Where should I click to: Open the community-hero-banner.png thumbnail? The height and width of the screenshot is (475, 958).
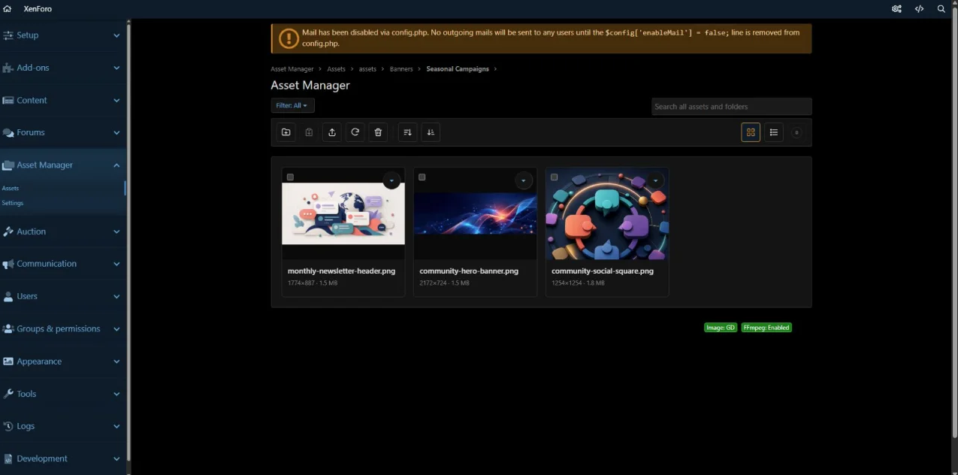coord(476,213)
